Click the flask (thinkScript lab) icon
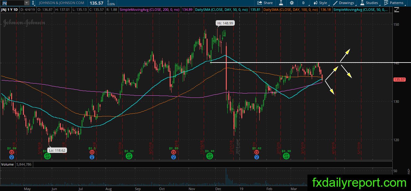Image resolution: width=411 pixels, height=191 pixels. click(x=281, y=3)
